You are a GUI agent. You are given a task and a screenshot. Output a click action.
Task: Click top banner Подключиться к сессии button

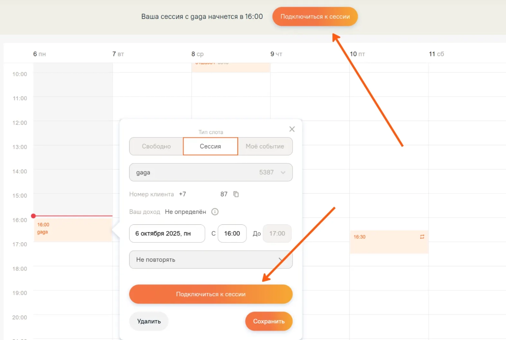click(x=315, y=17)
